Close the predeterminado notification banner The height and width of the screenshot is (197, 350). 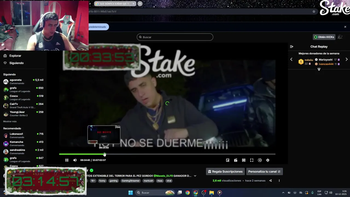tap(345, 27)
